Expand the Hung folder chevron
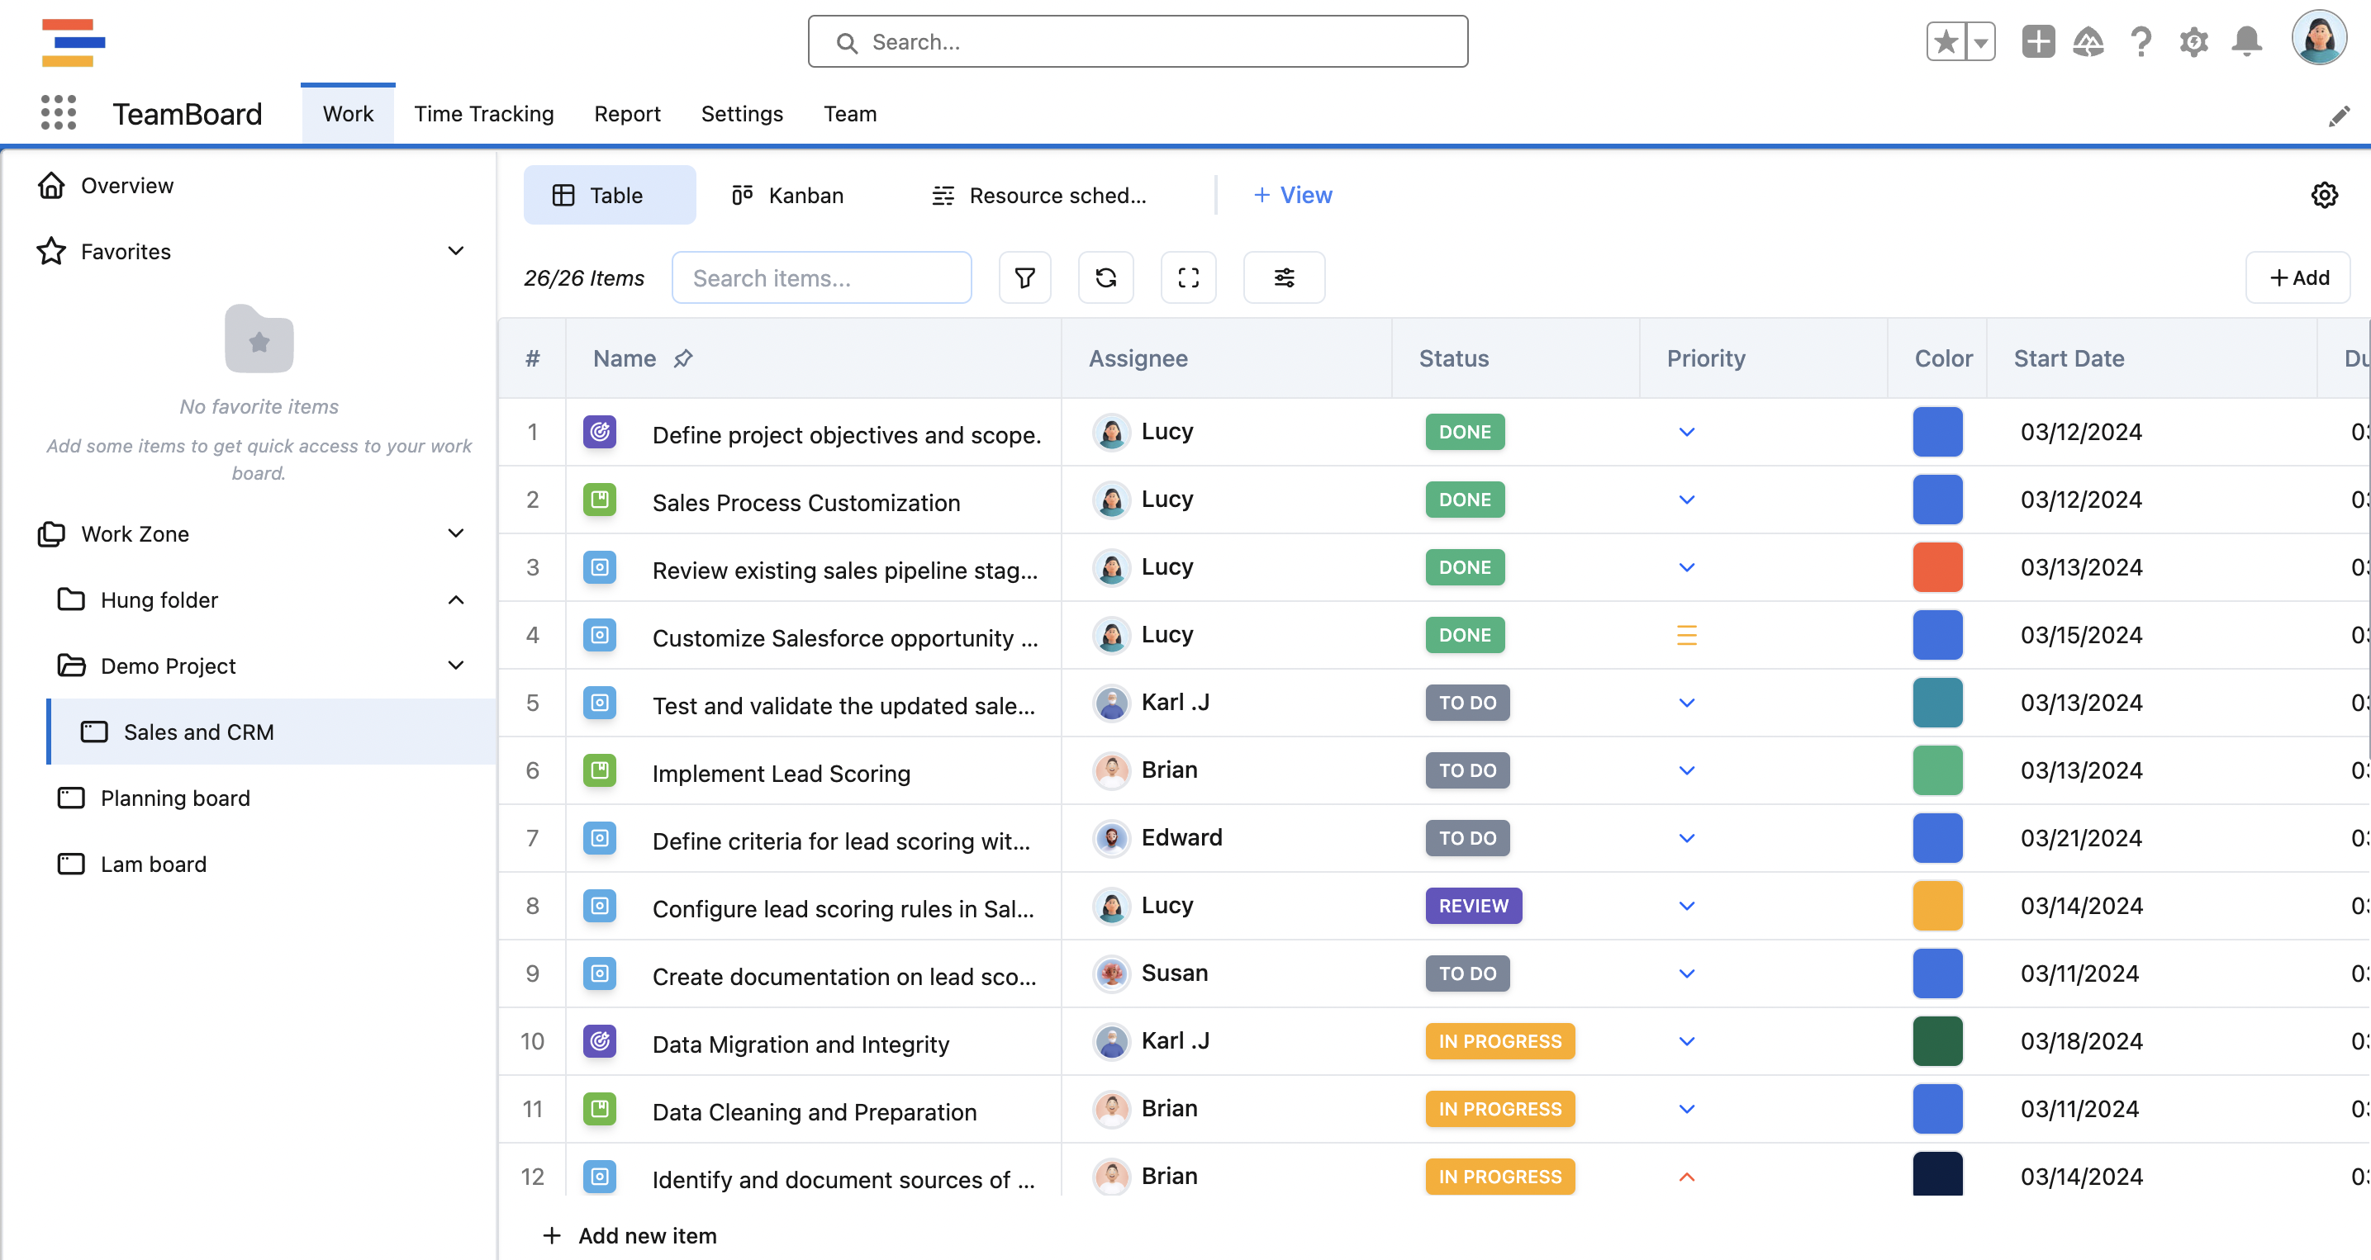The height and width of the screenshot is (1260, 2371). 455,599
